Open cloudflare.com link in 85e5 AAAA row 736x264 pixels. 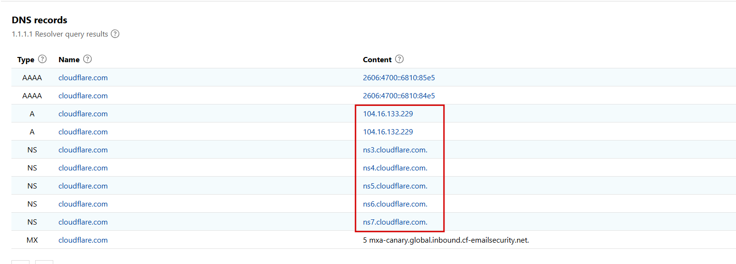pyautogui.click(x=83, y=77)
